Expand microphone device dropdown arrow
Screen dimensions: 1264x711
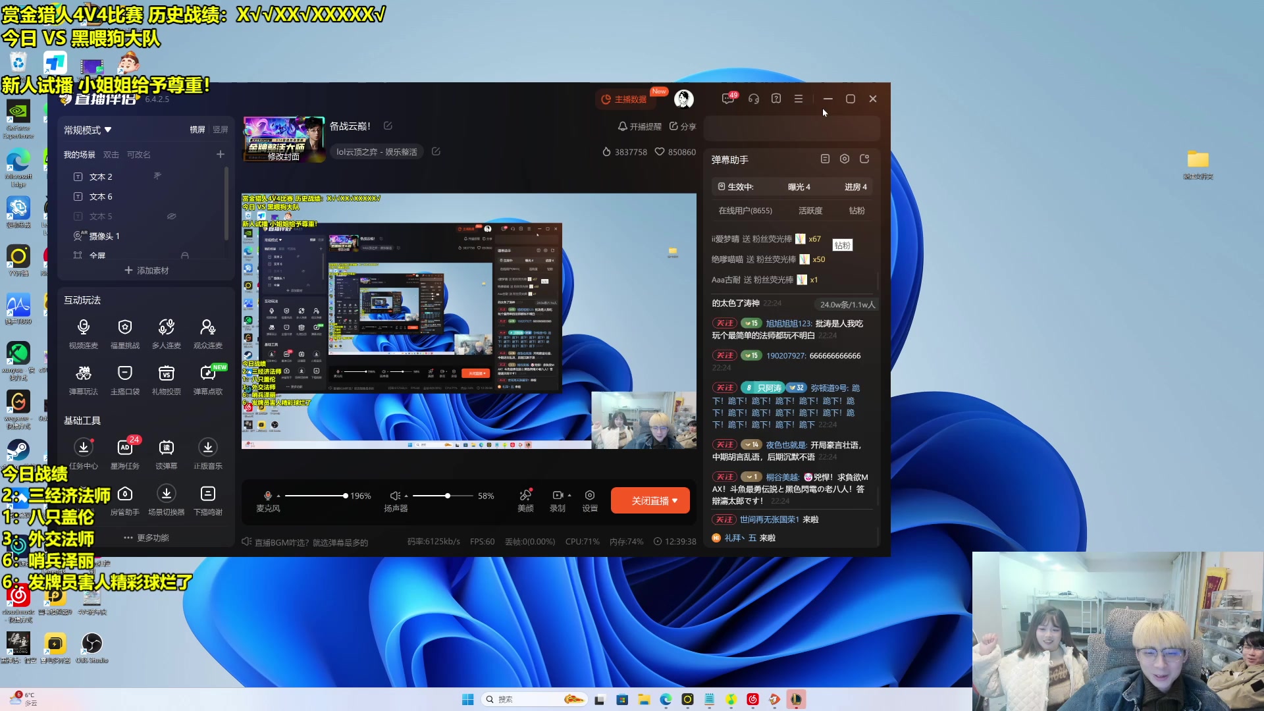click(x=278, y=496)
